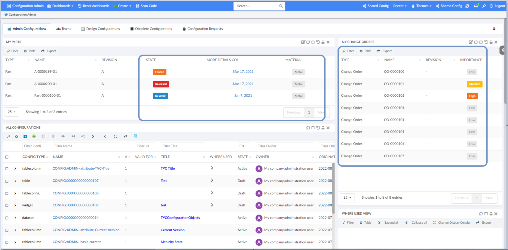Open the CONFIG:ADMIN~attribute-TVC-Title link

point(81,169)
